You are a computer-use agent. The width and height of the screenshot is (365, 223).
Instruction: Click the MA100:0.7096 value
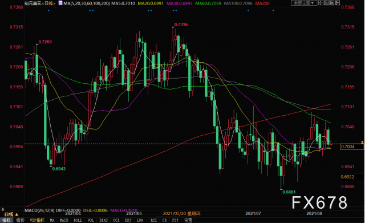coord(238,3)
